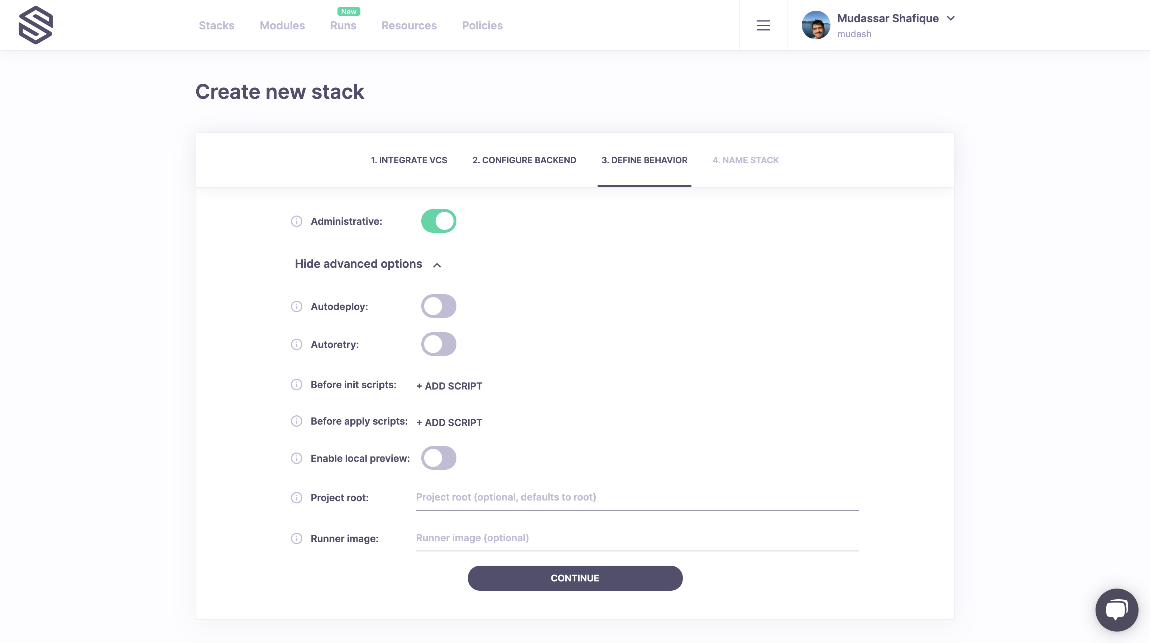Viewport: 1150px width, 643px height.
Task: Click the Spacehey logo icon top left
Action: pos(35,25)
